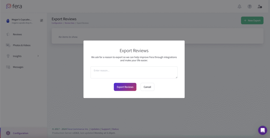
Task: Open the user account settings icon
Action: coord(260,7)
